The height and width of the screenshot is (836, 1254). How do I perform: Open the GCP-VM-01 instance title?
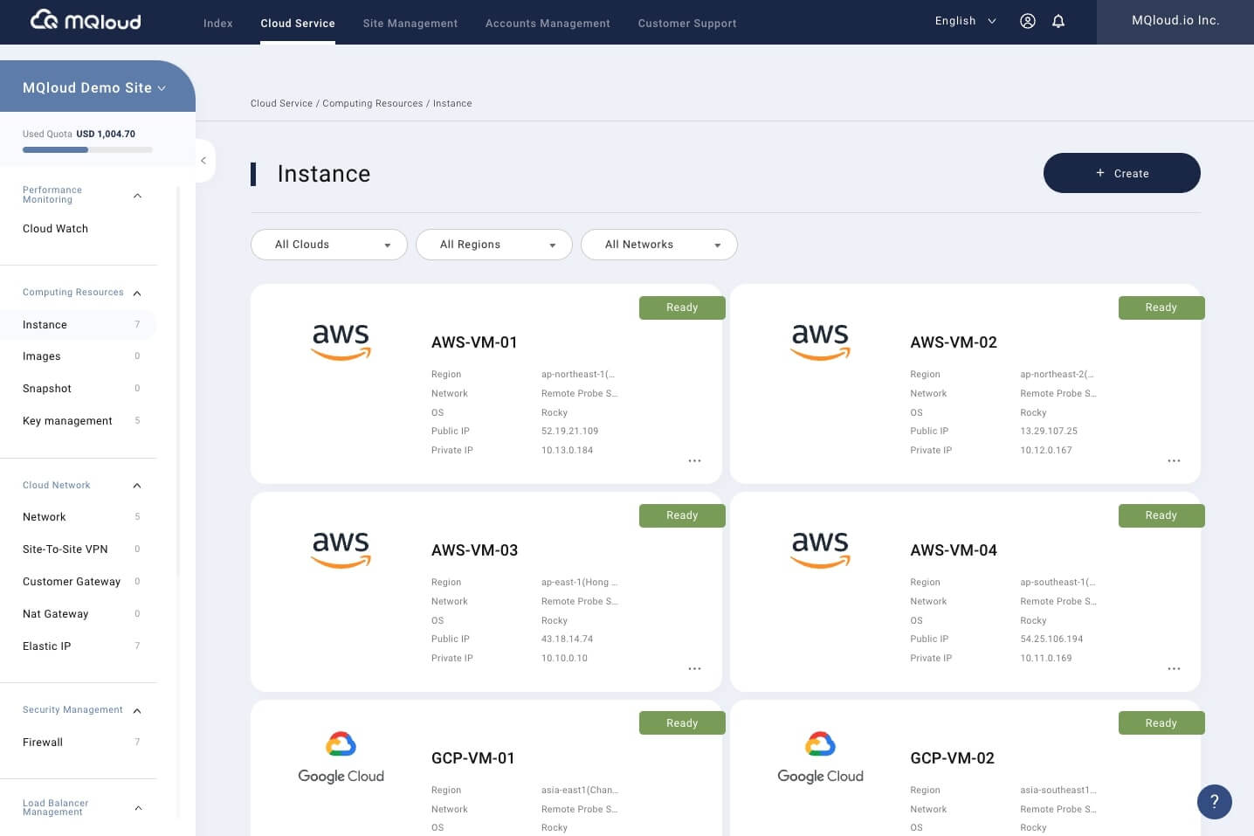[473, 758]
